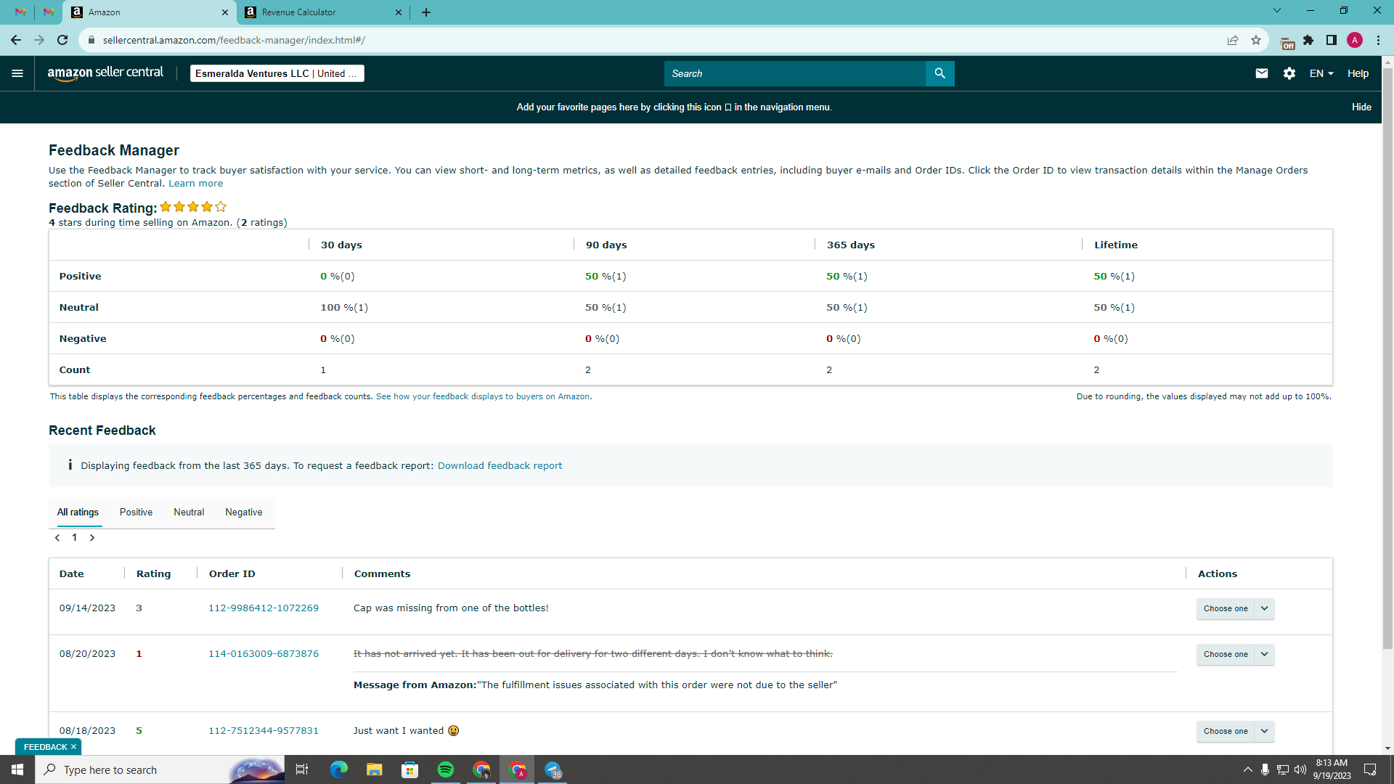Image resolution: width=1394 pixels, height=784 pixels.
Task: Open order 112-9986412-1072269
Action: [264, 608]
